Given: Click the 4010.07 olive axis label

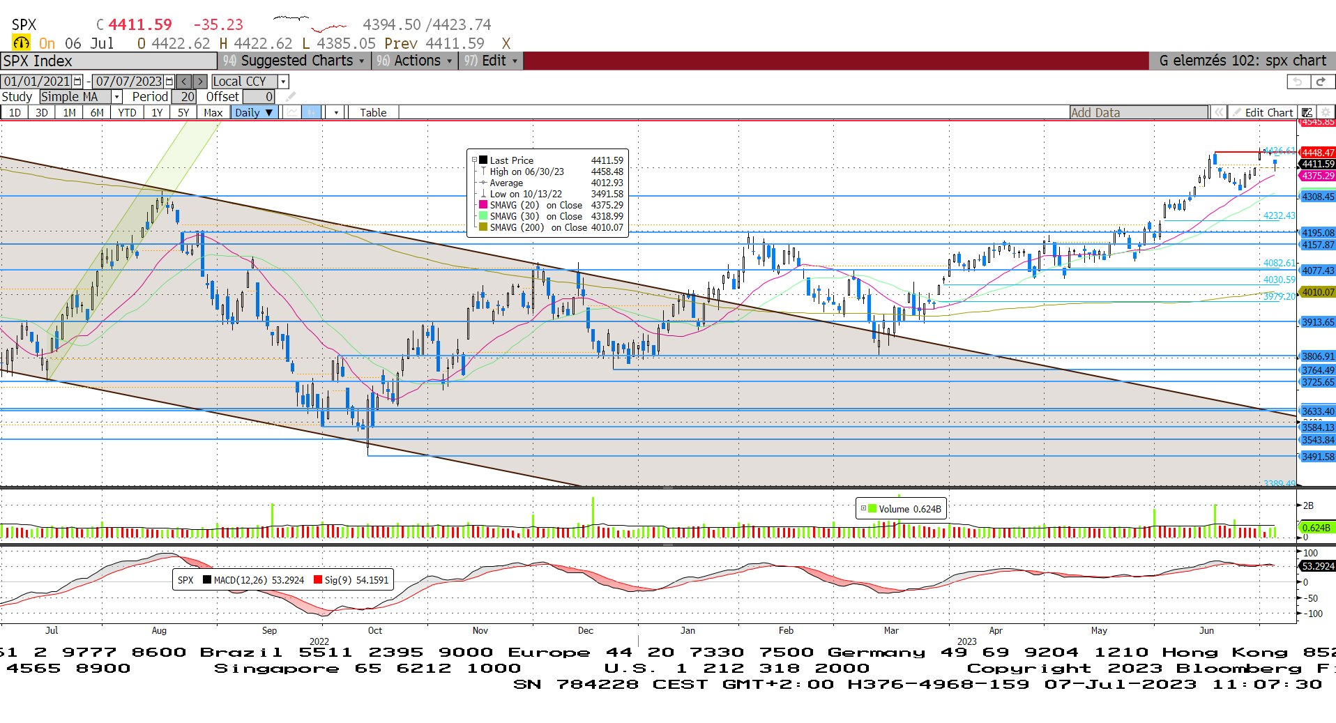Looking at the screenshot, I should pyautogui.click(x=1318, y=292).
